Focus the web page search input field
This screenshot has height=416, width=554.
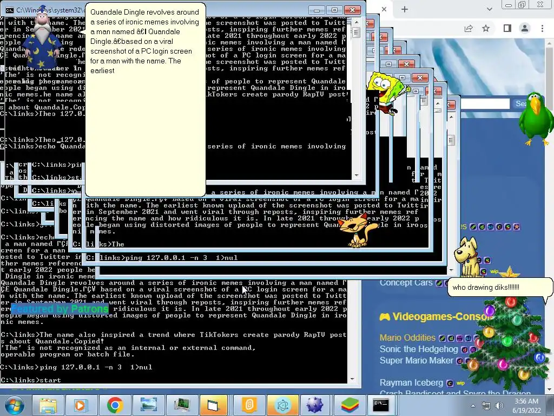485,103
